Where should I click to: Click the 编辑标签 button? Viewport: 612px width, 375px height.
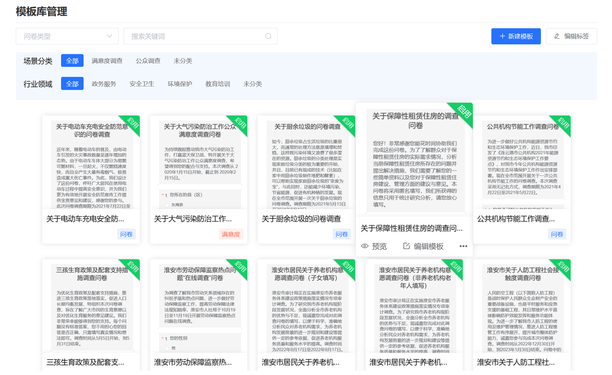(571, 36)
